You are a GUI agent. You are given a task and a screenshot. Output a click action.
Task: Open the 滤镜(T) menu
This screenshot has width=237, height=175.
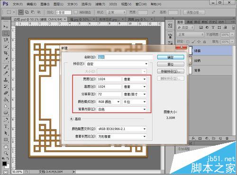[100, 4]
